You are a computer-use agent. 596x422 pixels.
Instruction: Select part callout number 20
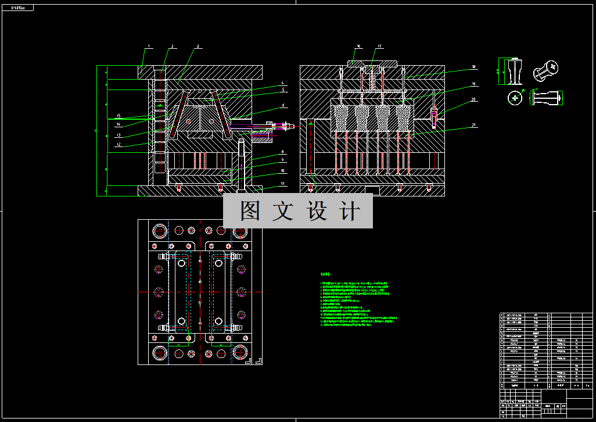pos(473,99)
